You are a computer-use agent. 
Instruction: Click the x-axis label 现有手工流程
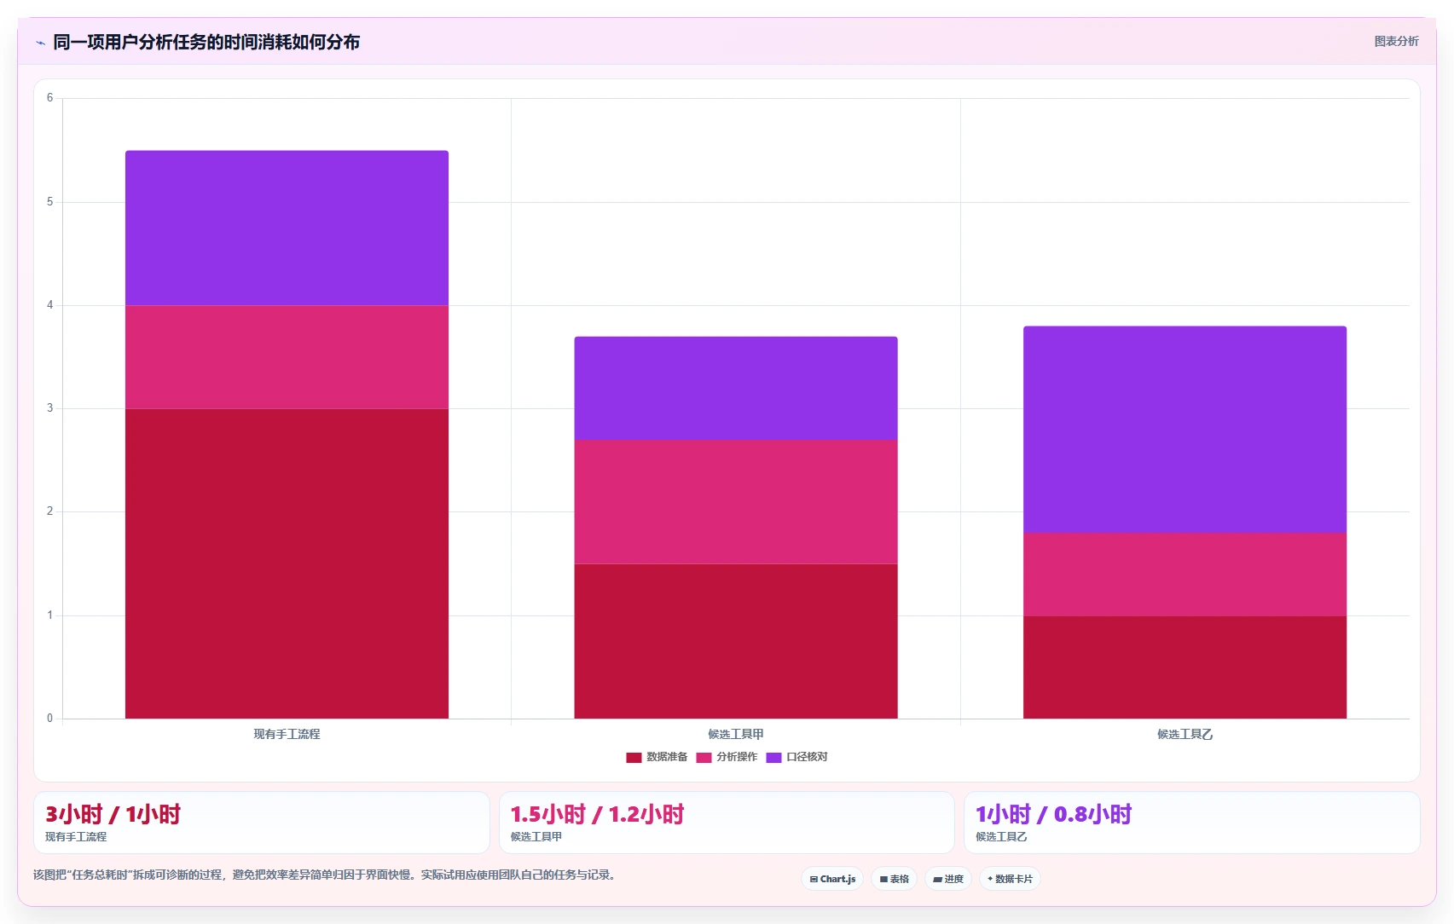(x=287, y=734)
